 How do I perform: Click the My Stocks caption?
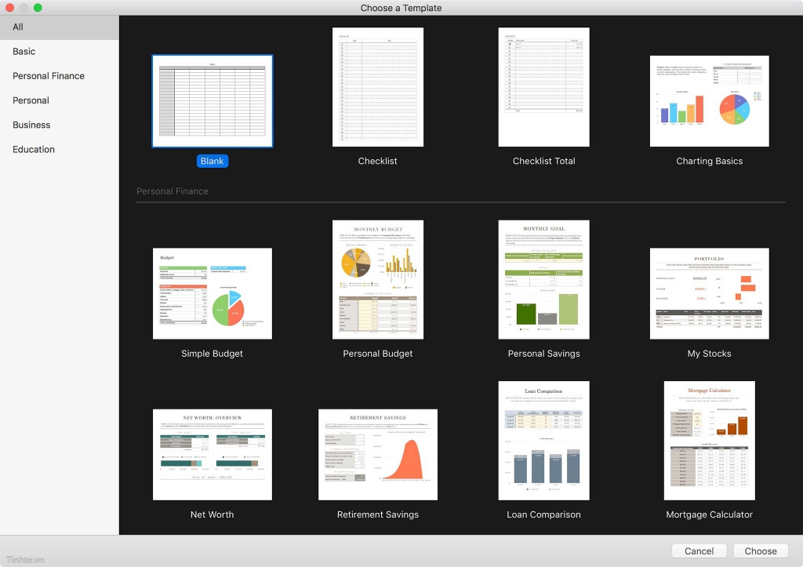click(709, 354)
